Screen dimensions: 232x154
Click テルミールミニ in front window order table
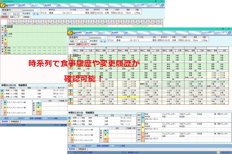126,118
